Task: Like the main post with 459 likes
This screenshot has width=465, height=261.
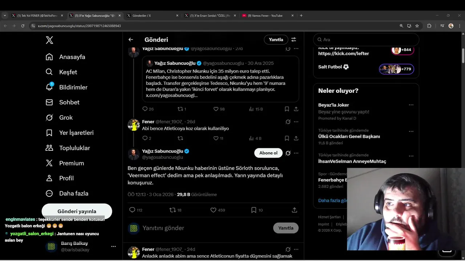Action: pos(213,210)
